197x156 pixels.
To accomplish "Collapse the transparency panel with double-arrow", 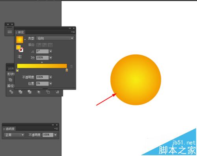I will [53, 125].
